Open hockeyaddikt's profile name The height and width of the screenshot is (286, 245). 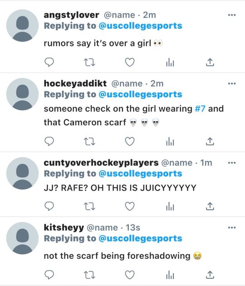75,84
